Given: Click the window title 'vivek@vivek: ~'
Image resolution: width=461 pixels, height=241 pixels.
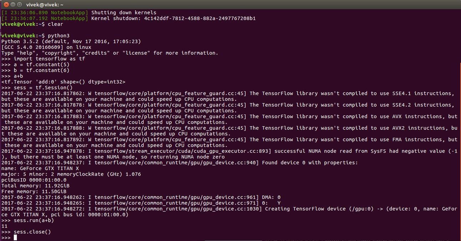Looking at the screenshot, I should (45, 4).
